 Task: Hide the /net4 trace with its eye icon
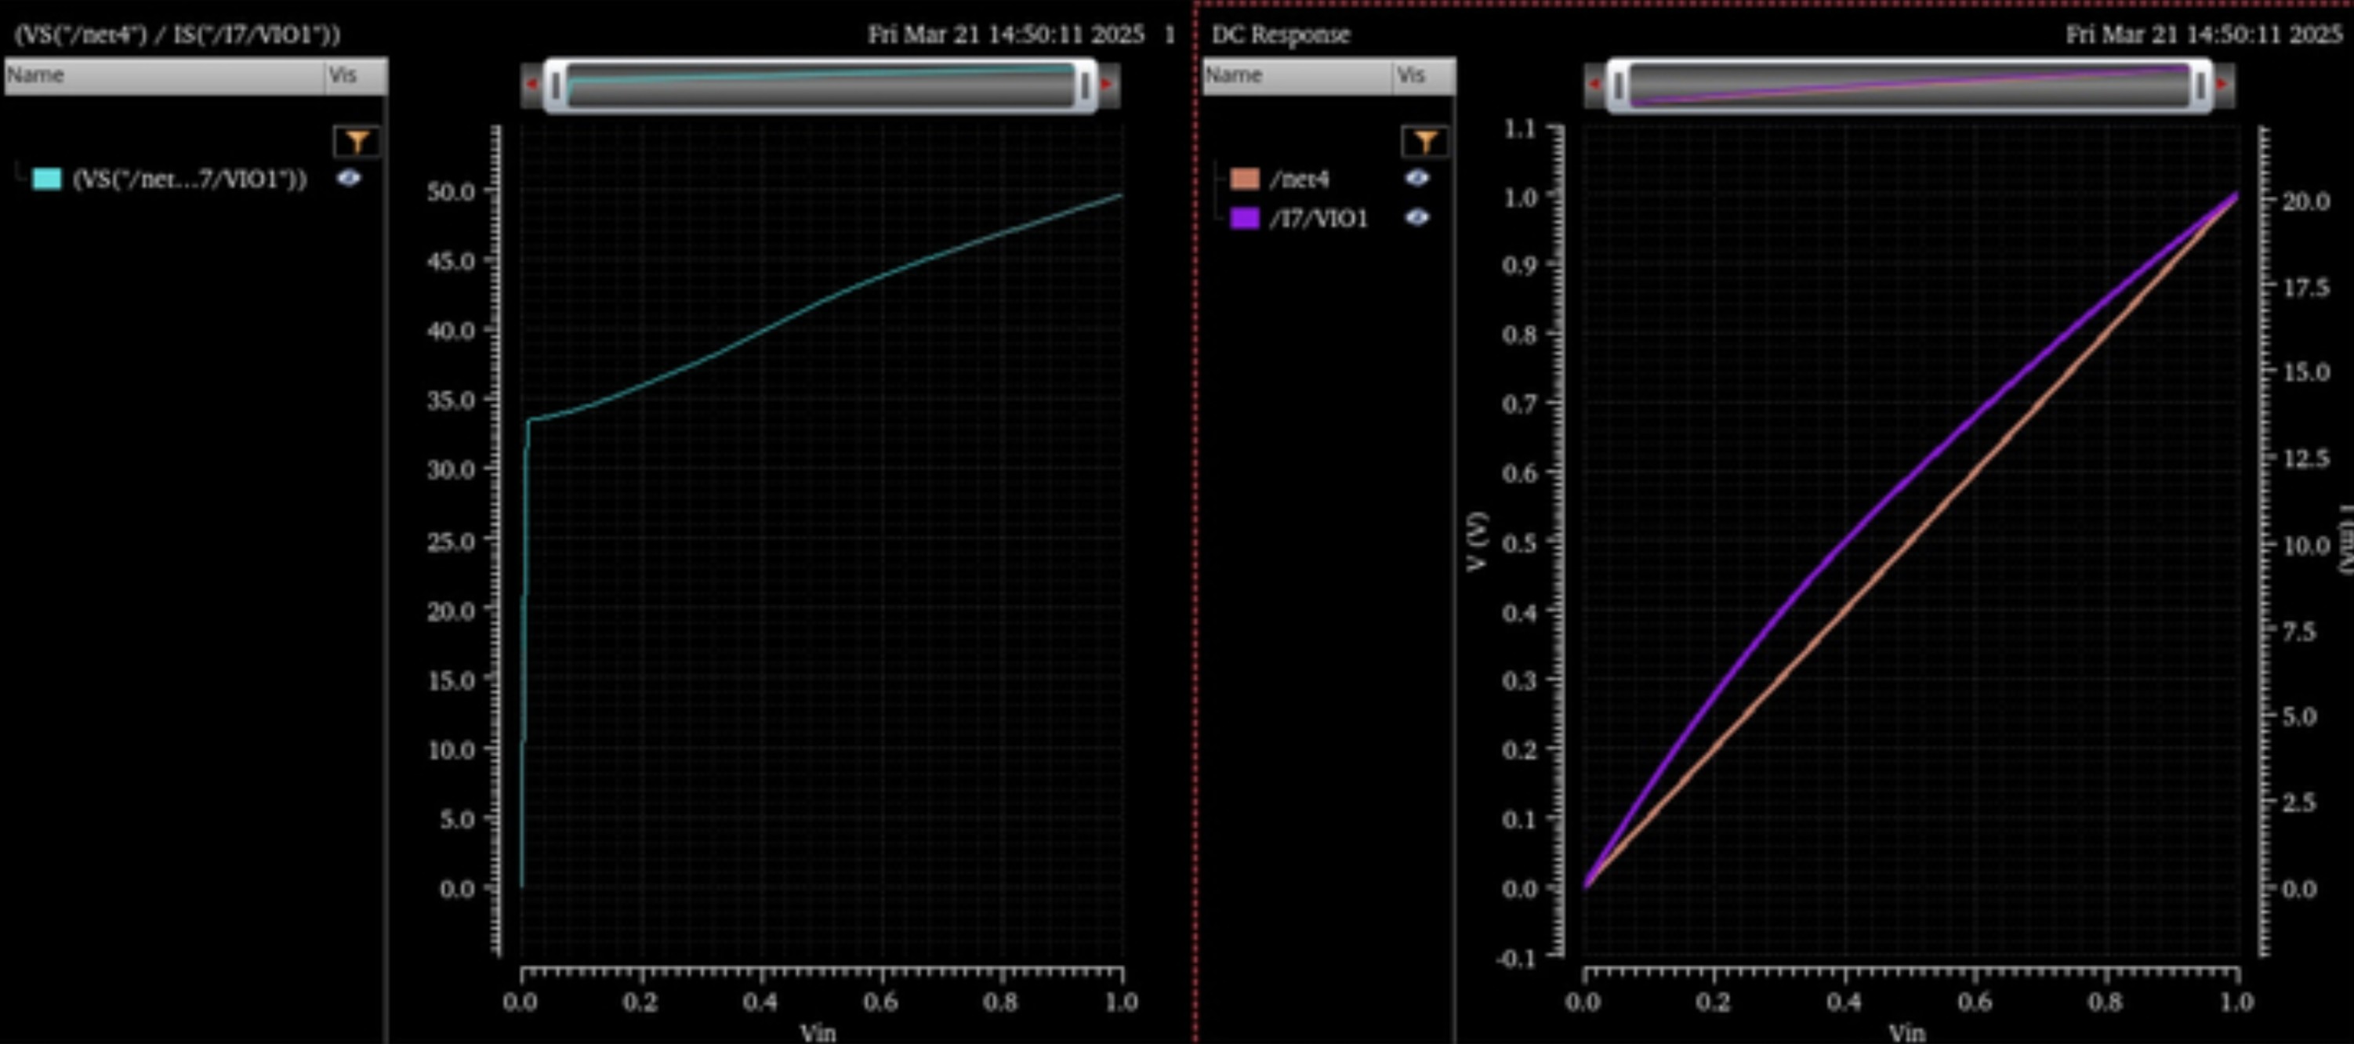1416,178
